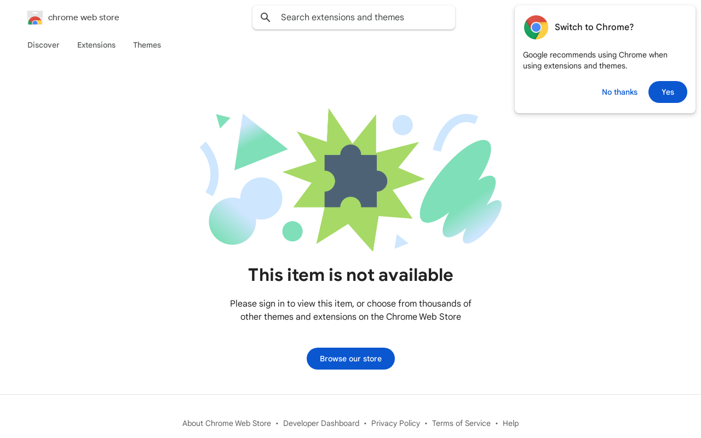This screenshot has width=701, height=438.
Task: Click the "Browse our store" button
Action: (350, 359)
